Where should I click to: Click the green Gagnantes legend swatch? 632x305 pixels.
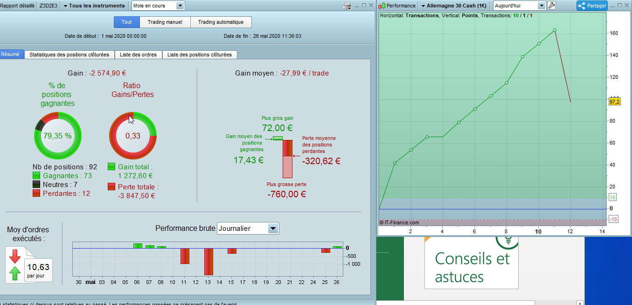point(36,176)
